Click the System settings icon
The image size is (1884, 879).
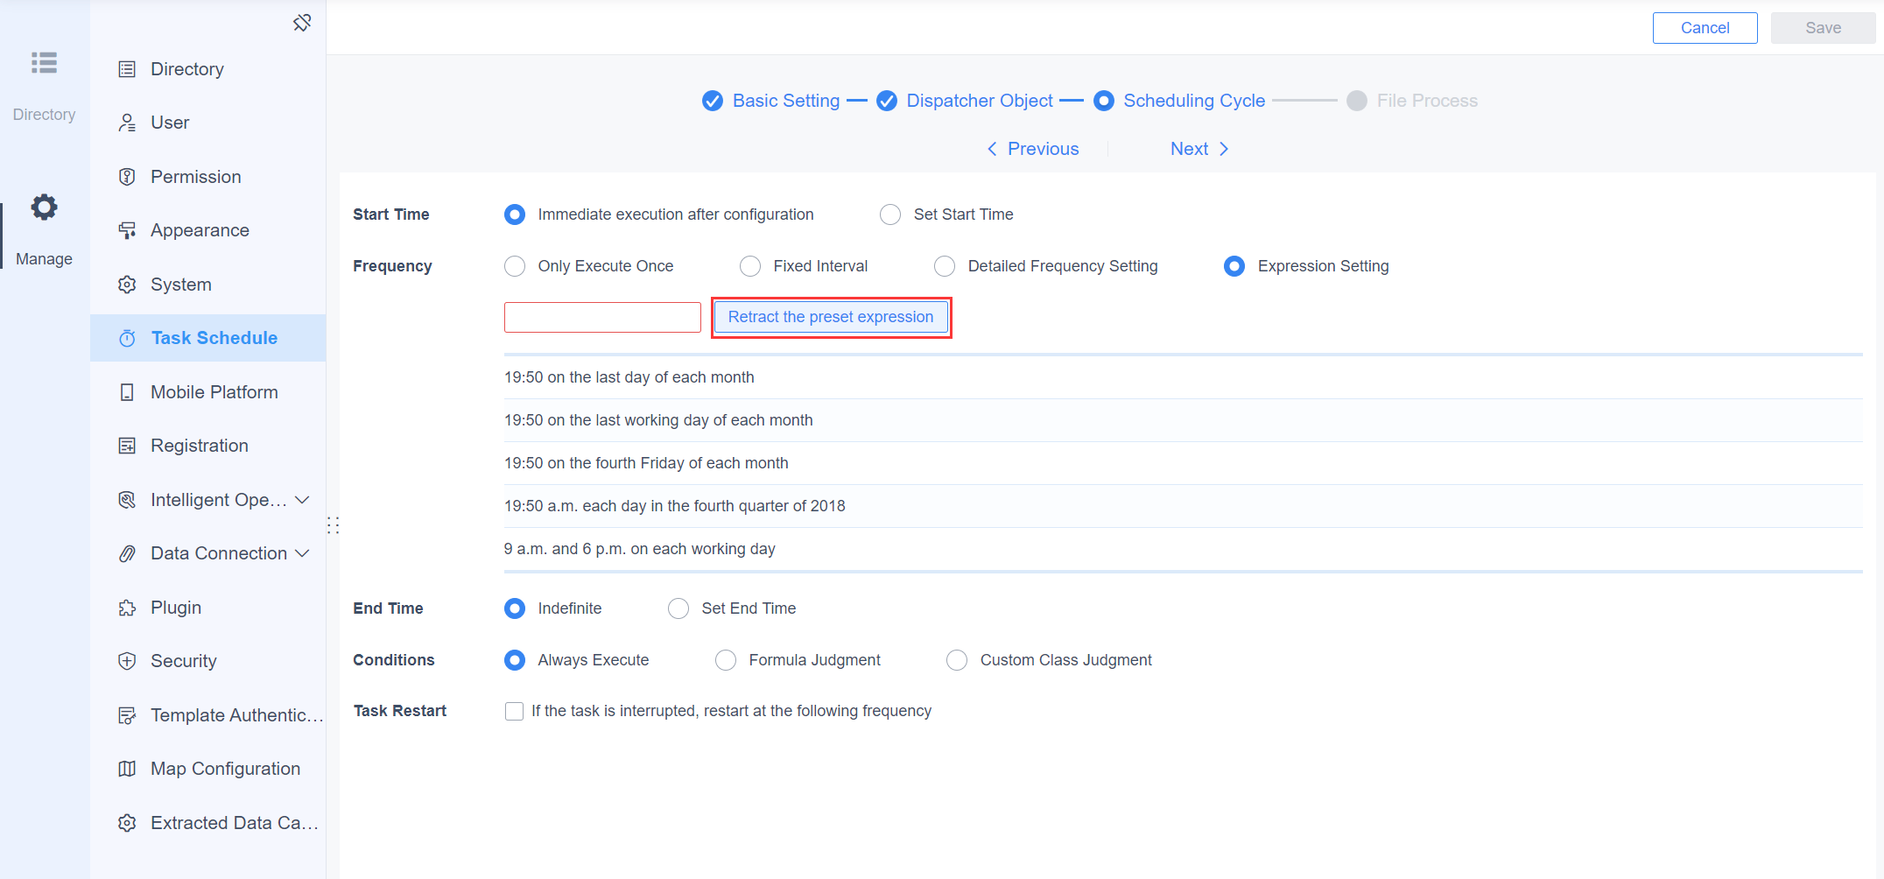(x=128, y=284)
